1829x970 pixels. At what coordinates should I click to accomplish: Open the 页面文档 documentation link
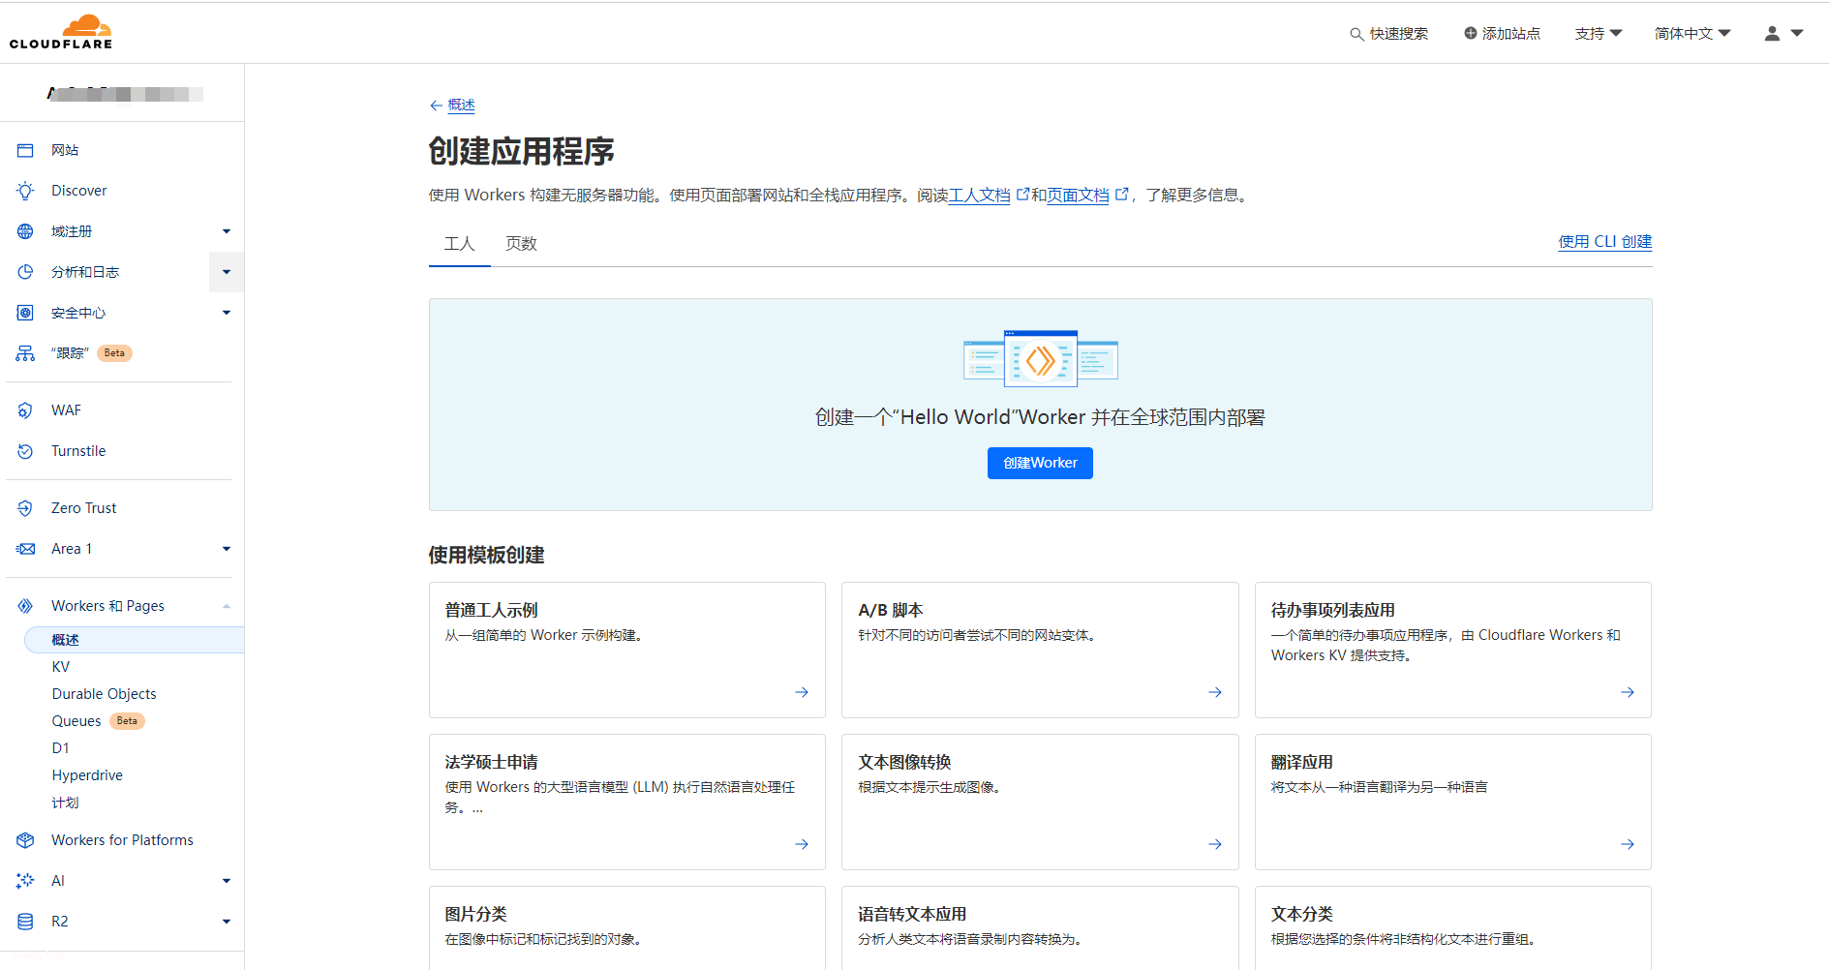(x=1079, y=196)
